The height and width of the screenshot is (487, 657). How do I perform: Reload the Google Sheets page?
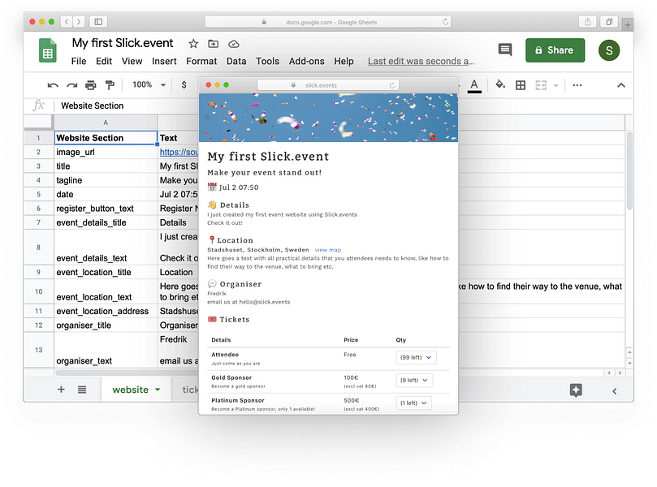(x=445, y=22)
